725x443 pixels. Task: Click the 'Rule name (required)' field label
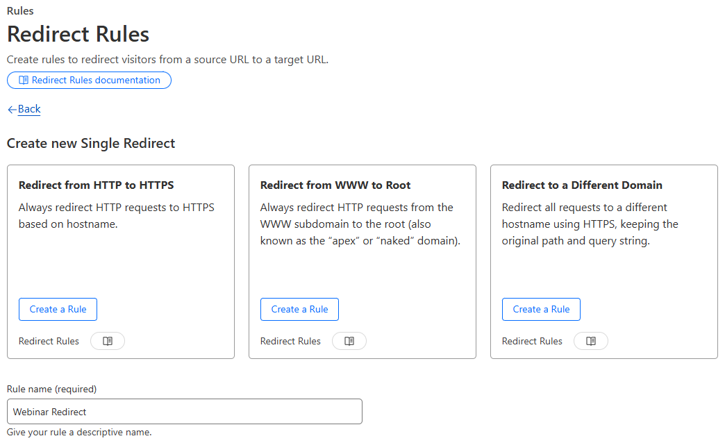52,389
